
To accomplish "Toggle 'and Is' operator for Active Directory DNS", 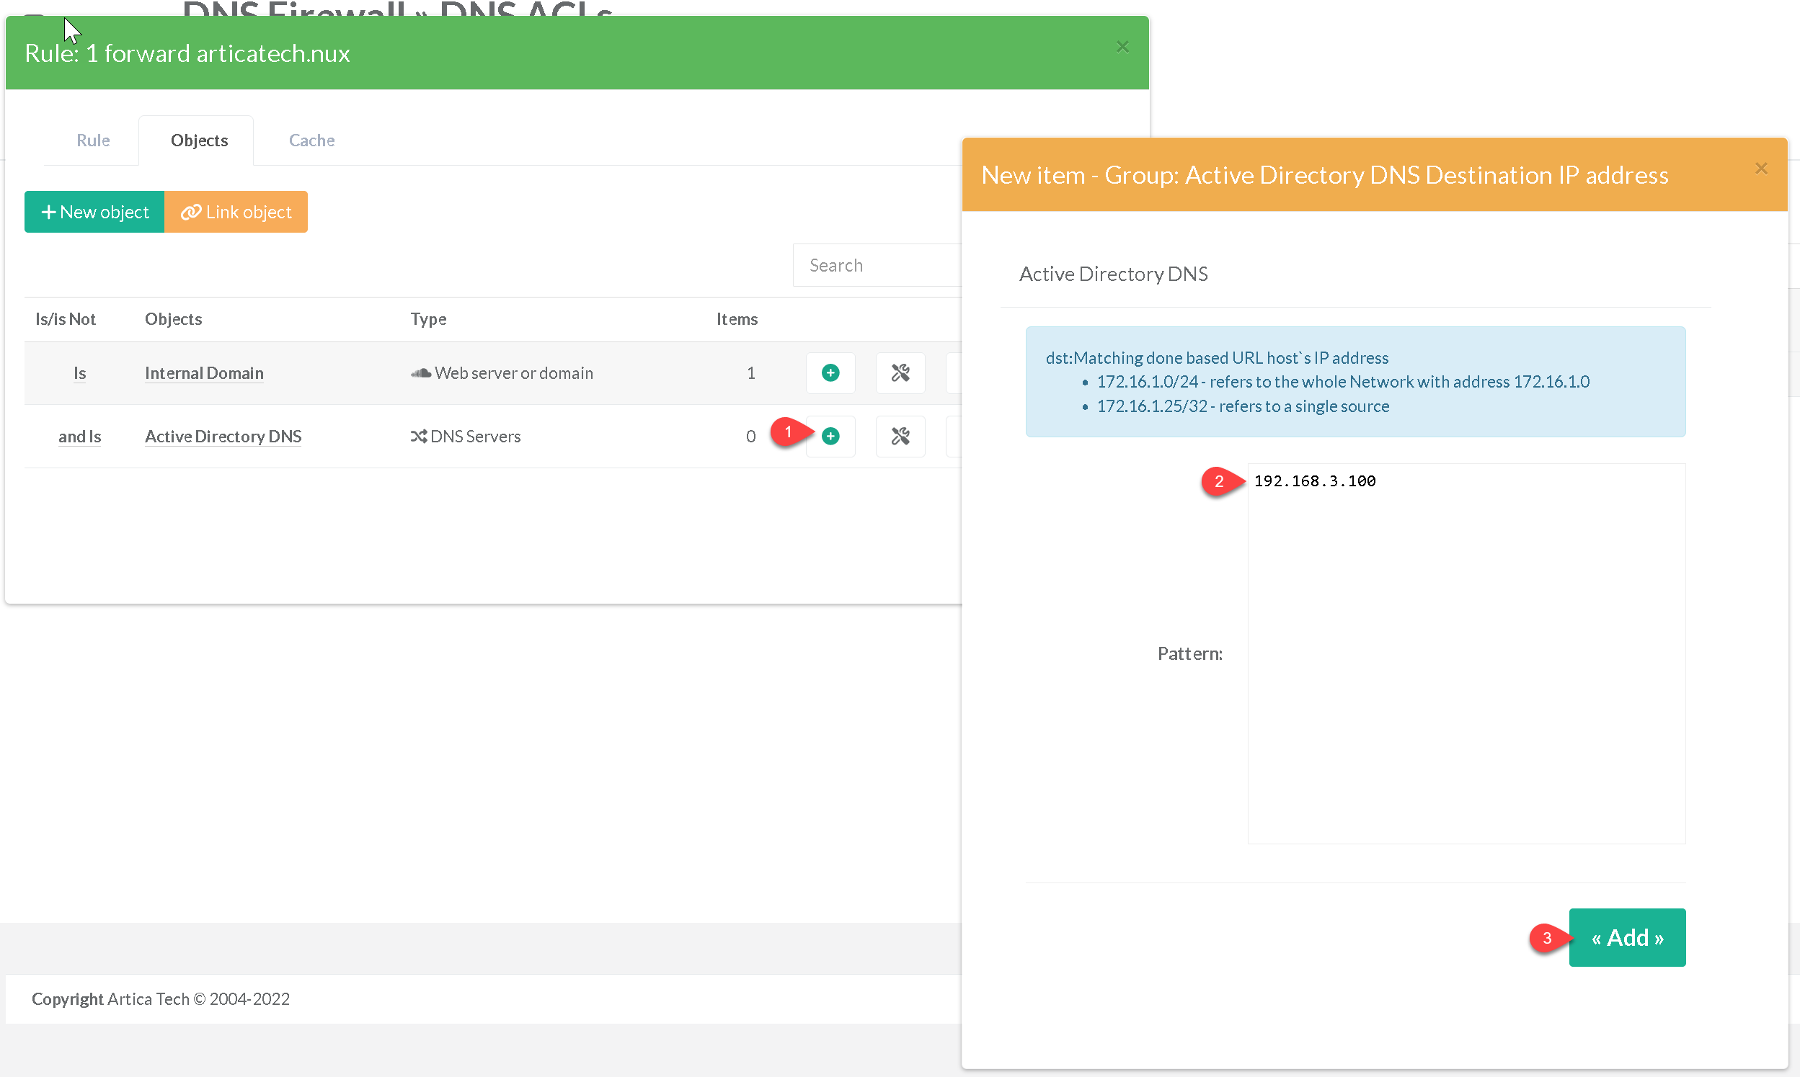I will [79, 436].
